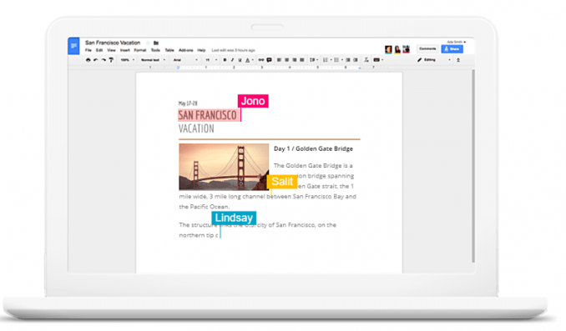The width and height of the screenshot is (566, 331).
Task: Open the Table menu
Action: [169, 50]
